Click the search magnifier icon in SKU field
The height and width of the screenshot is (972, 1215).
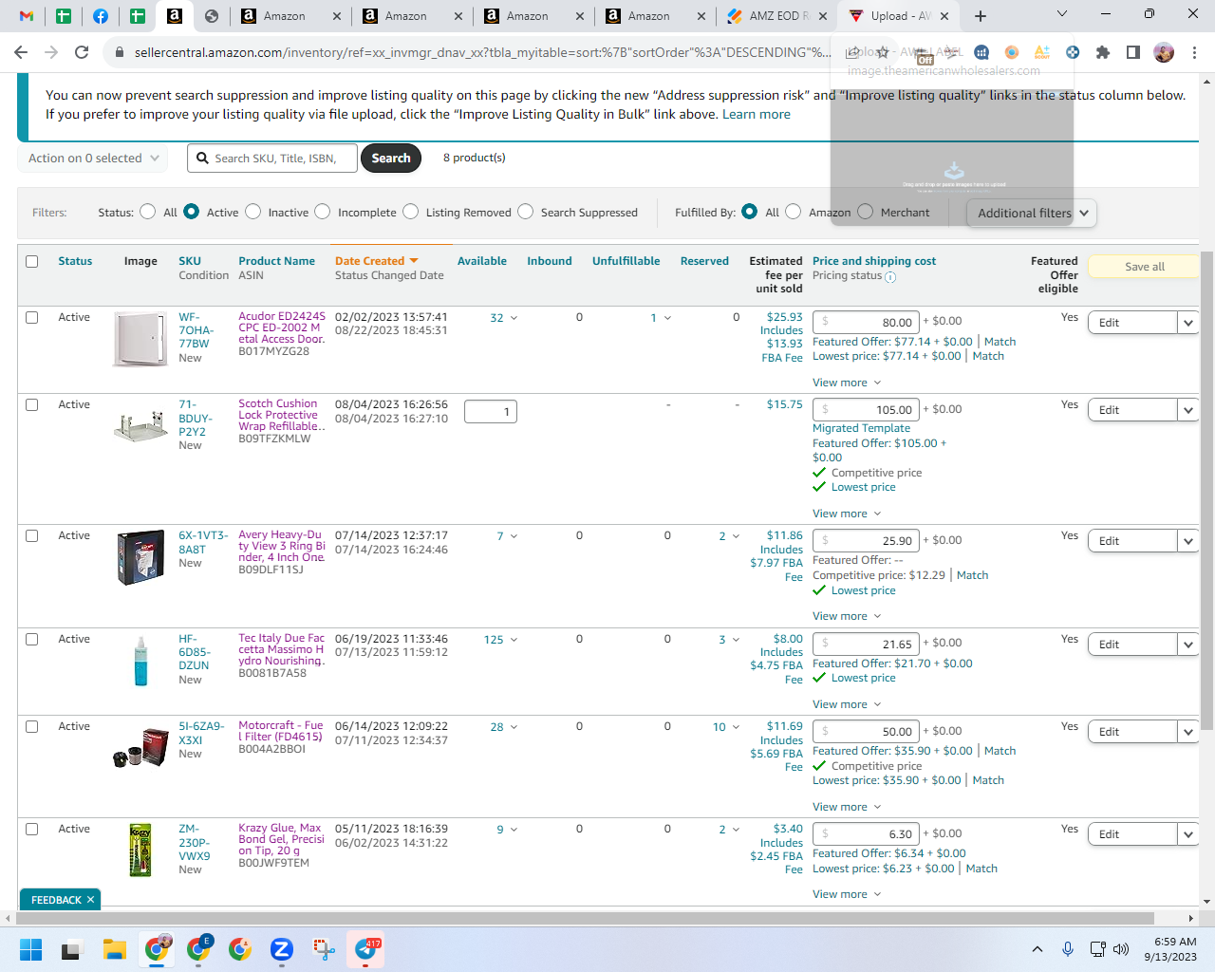[202, 159]
